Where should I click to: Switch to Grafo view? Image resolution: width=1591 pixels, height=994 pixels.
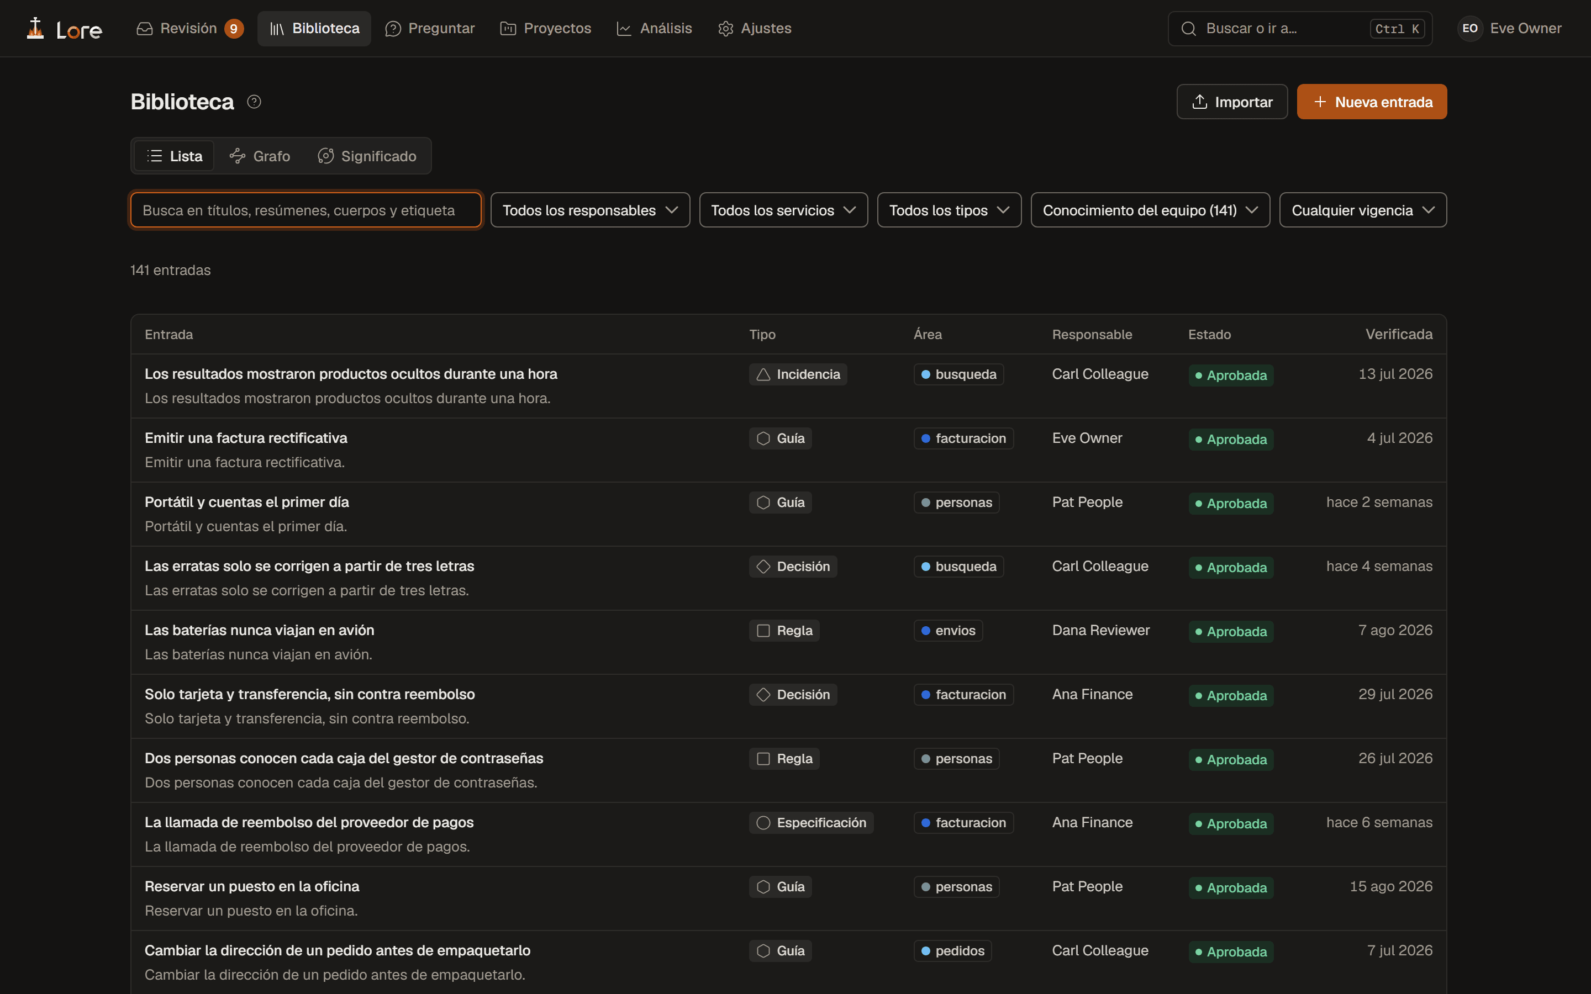click(260, 156)
